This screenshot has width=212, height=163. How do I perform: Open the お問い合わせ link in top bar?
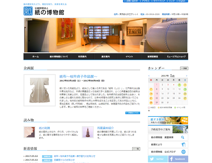pos(131,1)
